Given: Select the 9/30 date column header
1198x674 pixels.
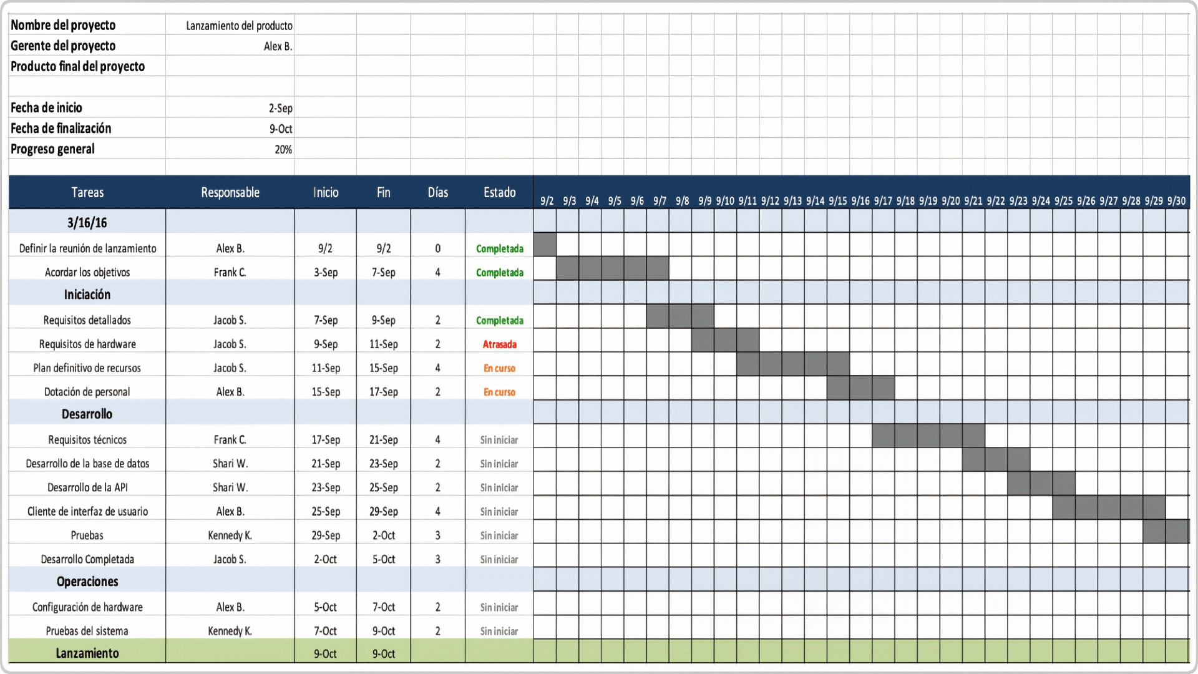Looking at the screenshot, I should (1176, 200).
